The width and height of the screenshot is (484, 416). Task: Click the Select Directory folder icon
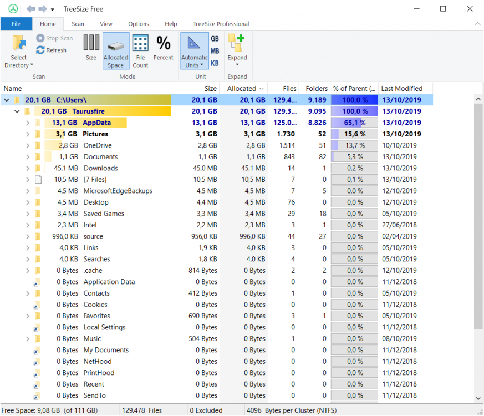coord(19,44)
